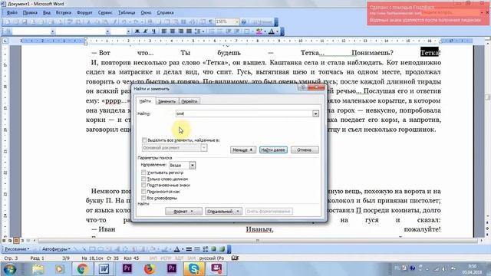Toggle the show paragraph marks icon

click(x=211, y=22)
